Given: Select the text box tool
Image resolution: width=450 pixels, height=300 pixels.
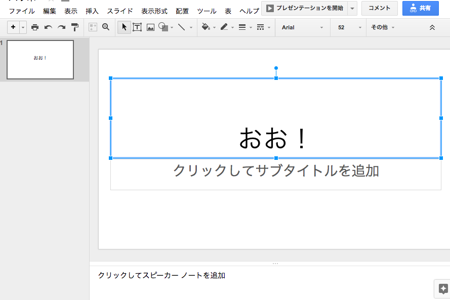Looking at the screenshot, I should click(x=137, y=27).
